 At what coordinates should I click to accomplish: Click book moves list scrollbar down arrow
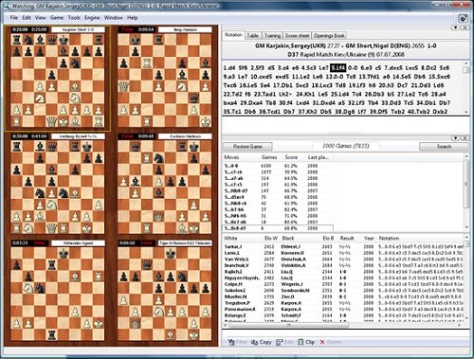pyautogui.click(x=466, y=227)
